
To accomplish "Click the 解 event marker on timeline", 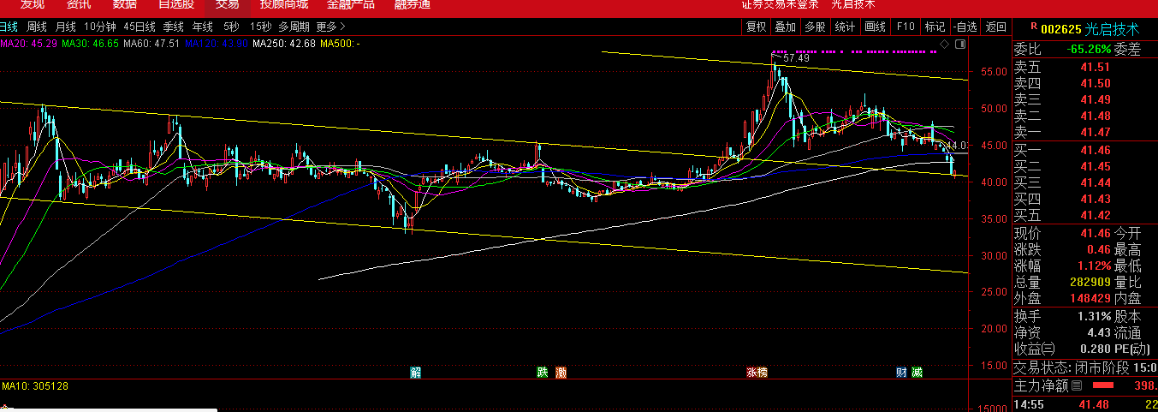I will pos(416,373).
